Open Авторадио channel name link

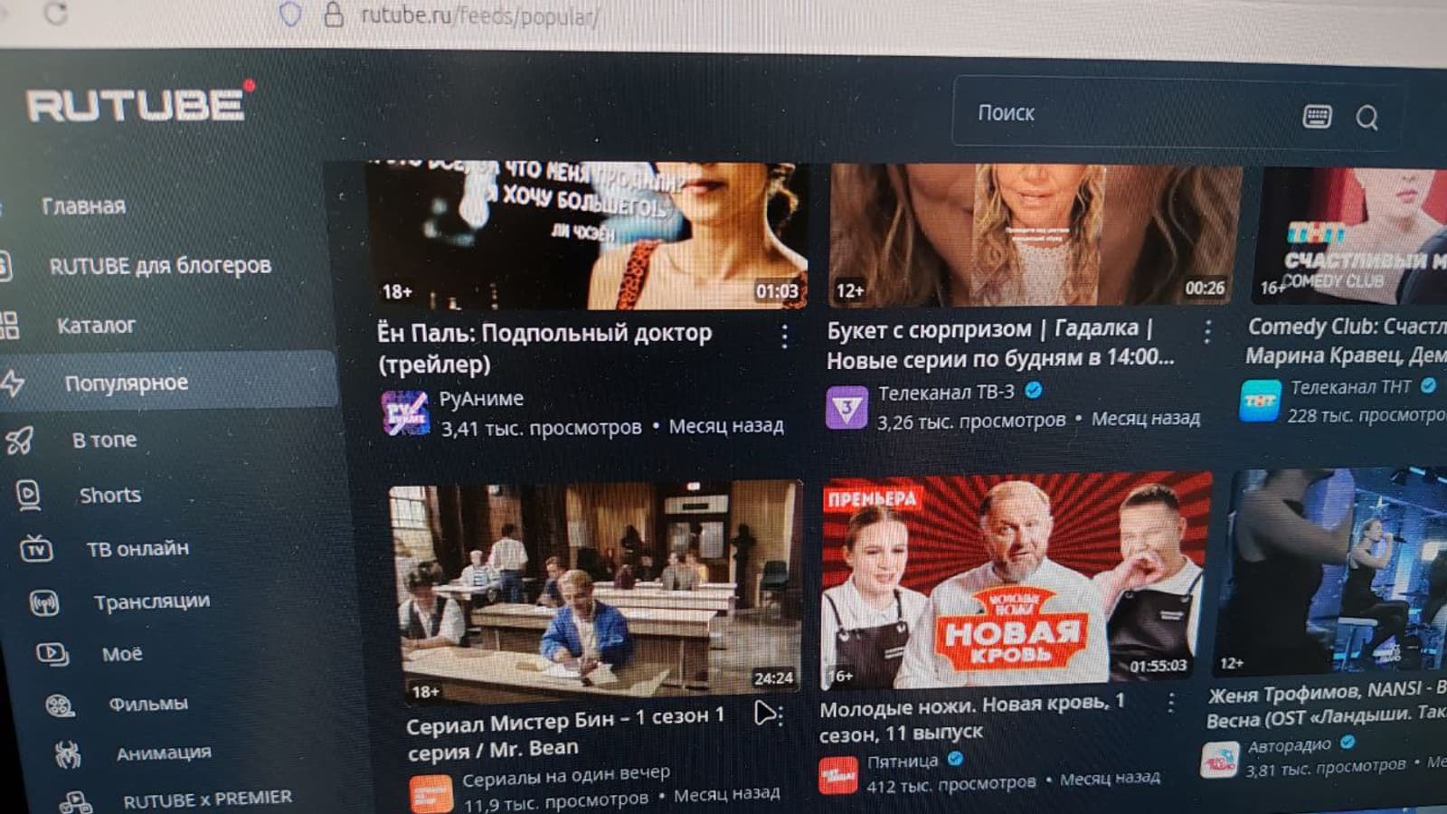coord(1289,746)
